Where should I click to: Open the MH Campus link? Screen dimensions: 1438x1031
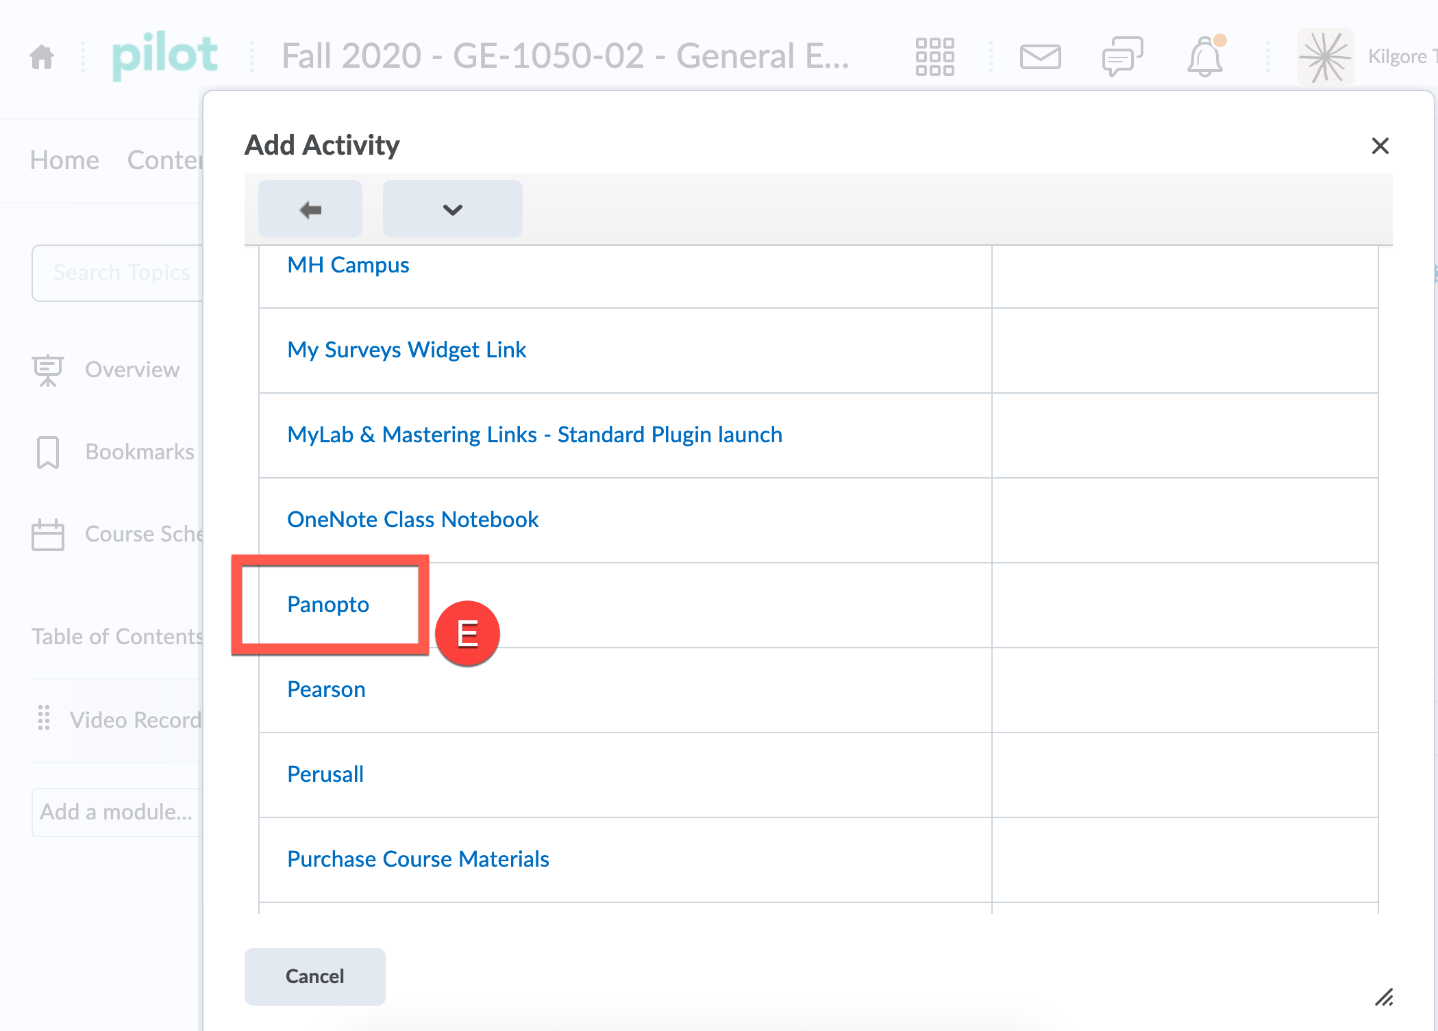348,265
